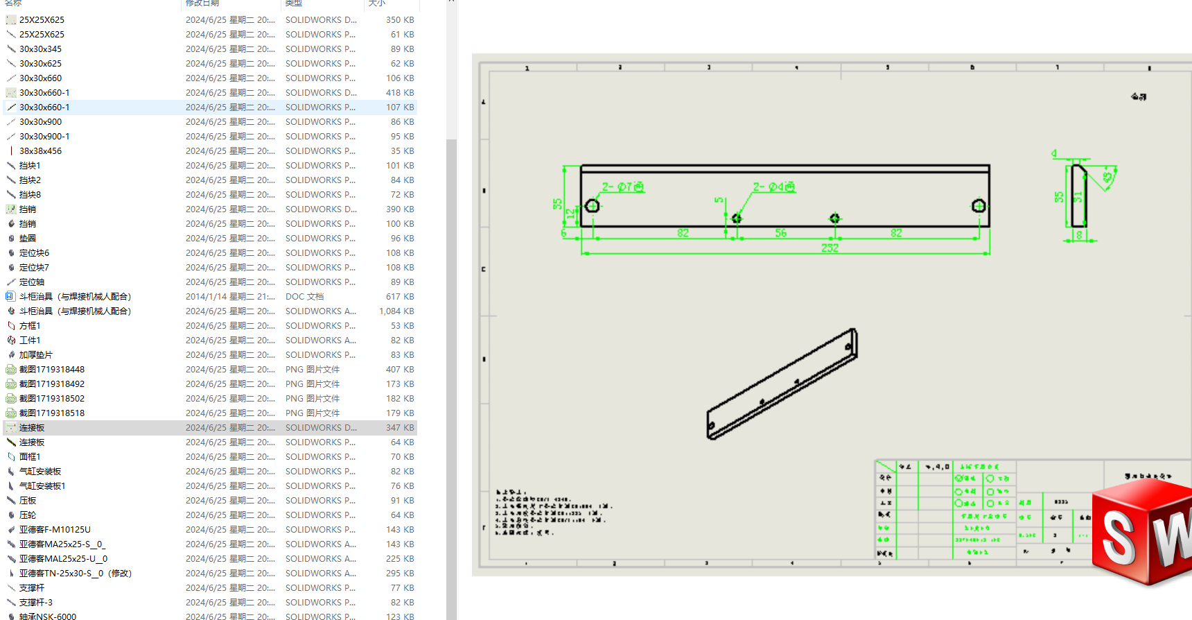Select the file name 截图1719318518
Screen dimensions: 1192x620
point(52,413)
